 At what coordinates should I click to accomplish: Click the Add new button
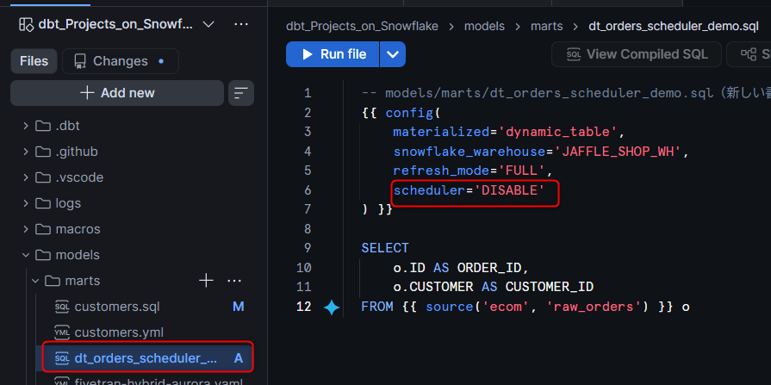pos(117,93)
